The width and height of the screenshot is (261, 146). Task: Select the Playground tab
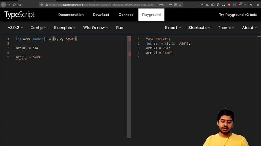point(151,15)
